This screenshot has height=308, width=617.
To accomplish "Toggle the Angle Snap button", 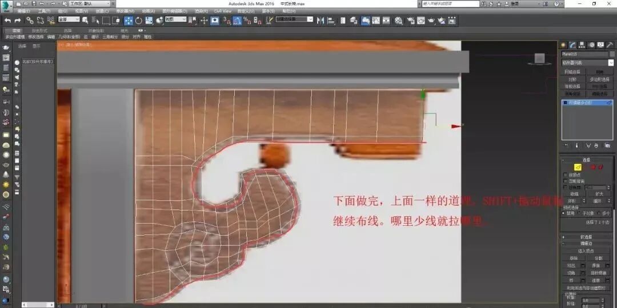I will click(237, 21).
